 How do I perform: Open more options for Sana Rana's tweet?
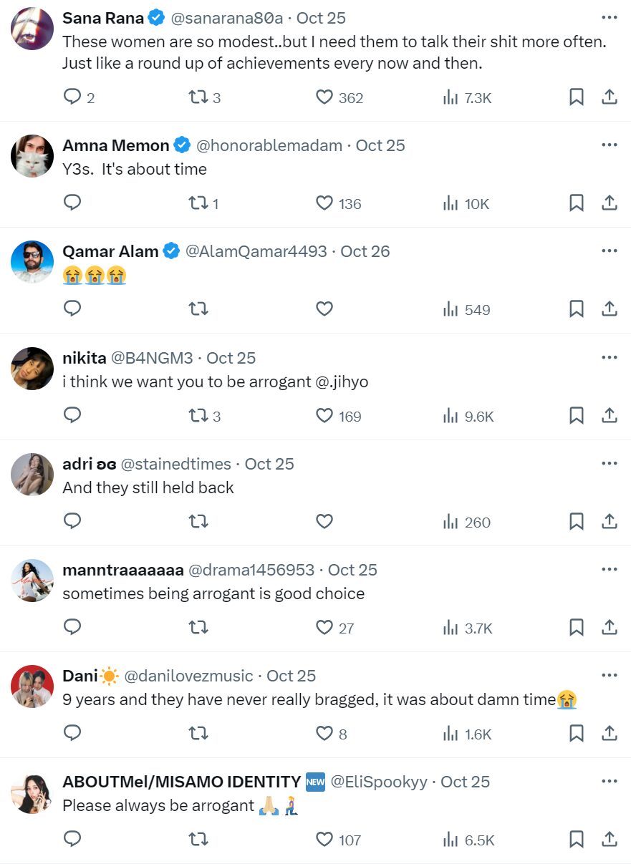pyautogui.click(x=610, y=18)
